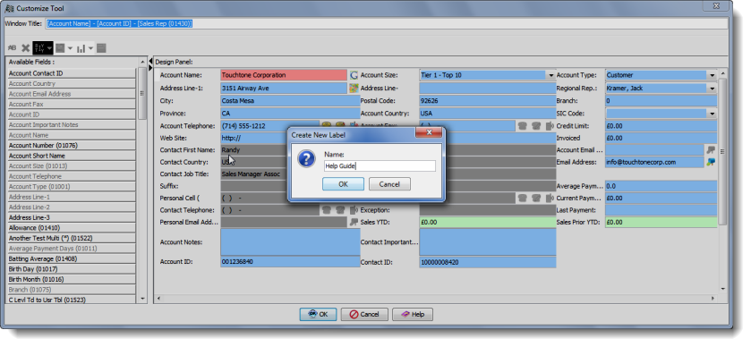Click the email icon beside Personal Email Address
This screenshot has height=347, width=751.
coord(354,222)
